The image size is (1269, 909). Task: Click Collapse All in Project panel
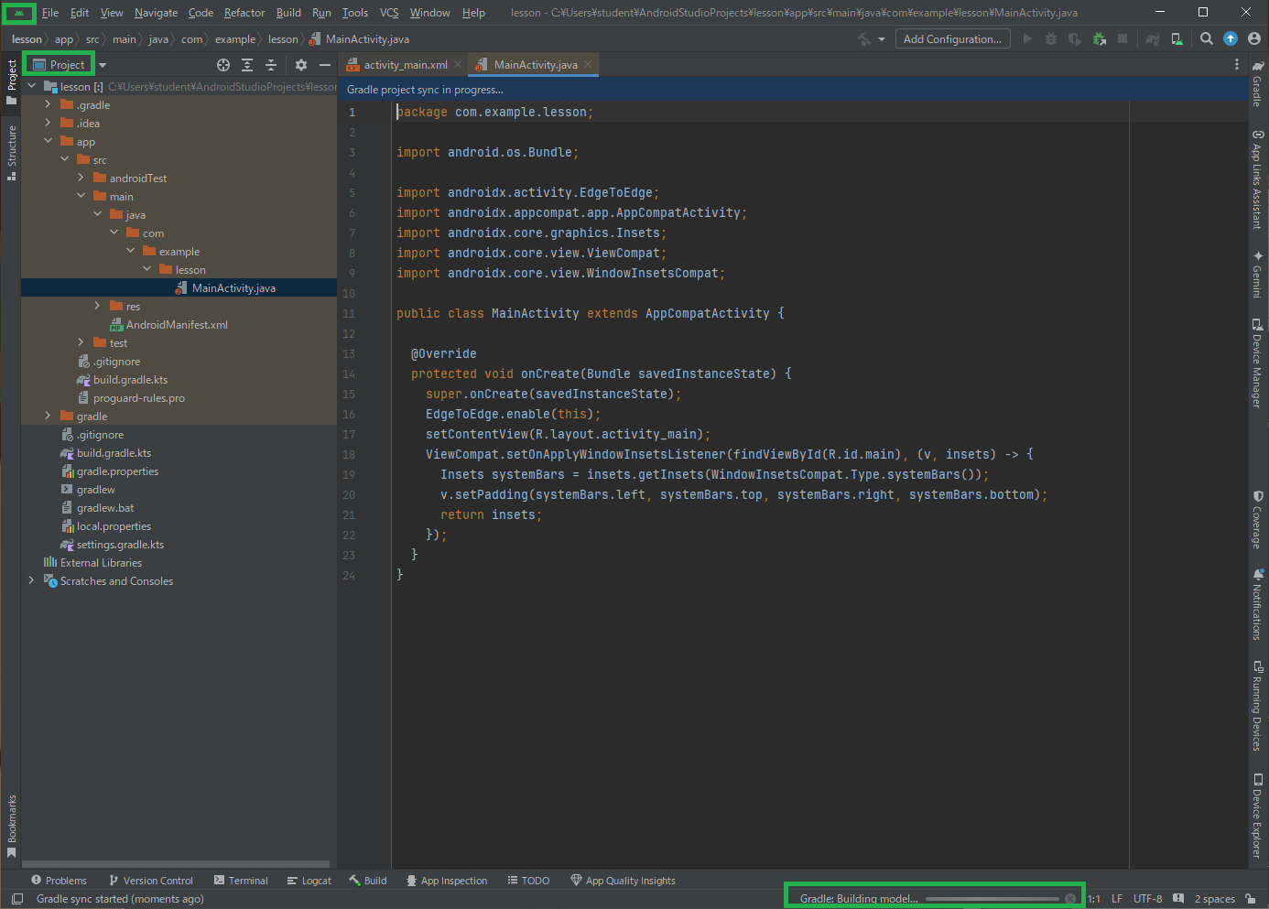coord(271,65)
